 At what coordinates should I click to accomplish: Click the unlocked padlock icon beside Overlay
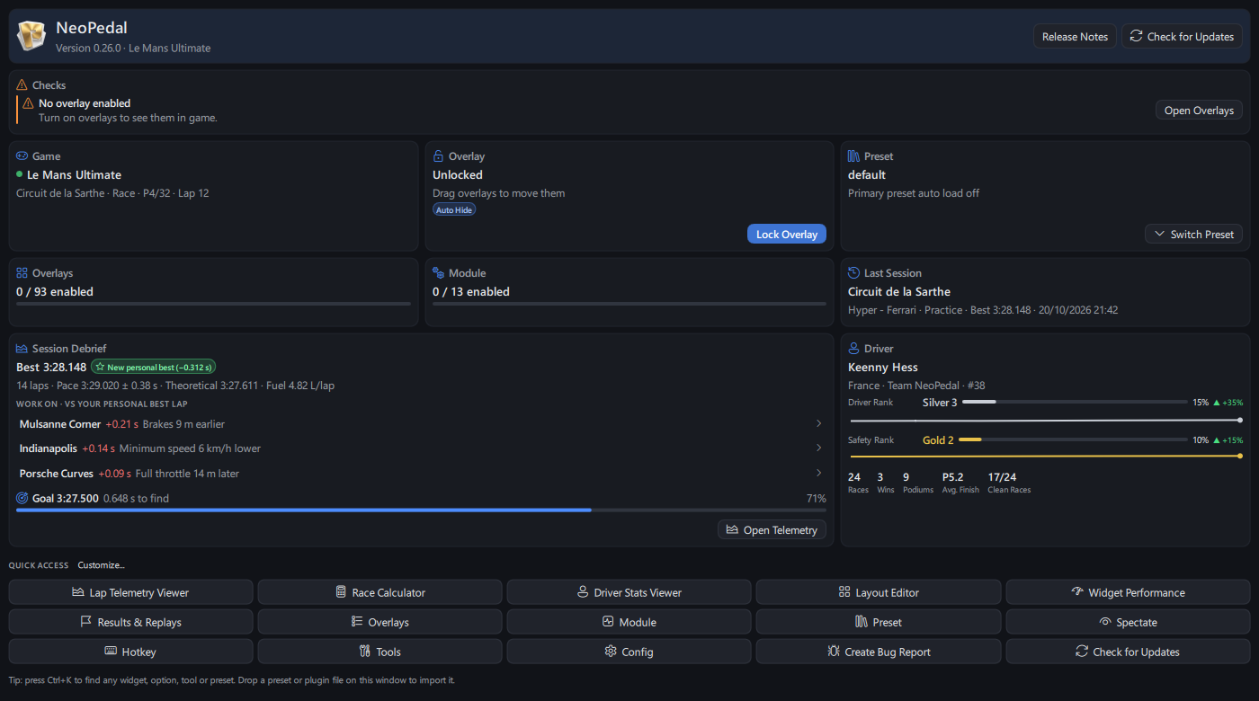(438, 155)
